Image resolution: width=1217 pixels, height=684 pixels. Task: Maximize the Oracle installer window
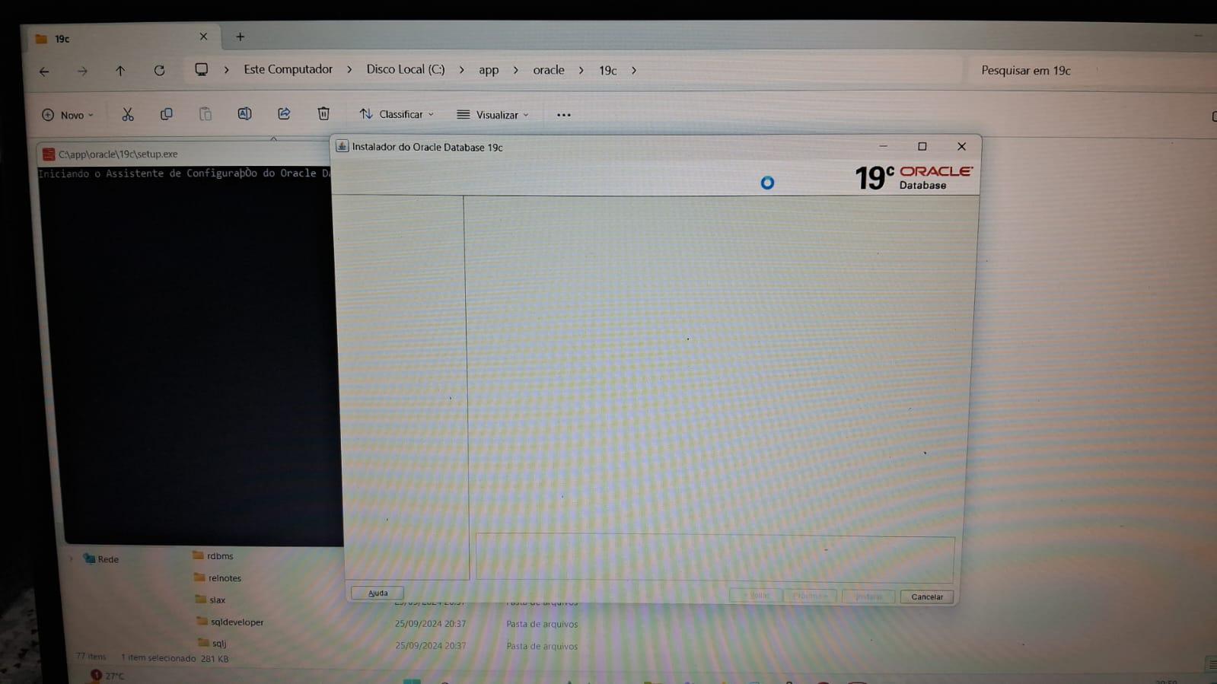tap(922, 146)
